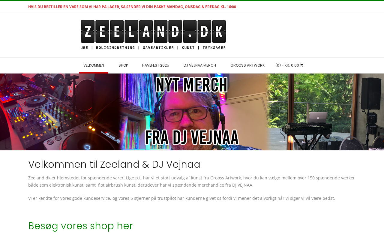Click the Velkommen til Zeeland heading
Screen dimensions: 384x240
point(114,164)
